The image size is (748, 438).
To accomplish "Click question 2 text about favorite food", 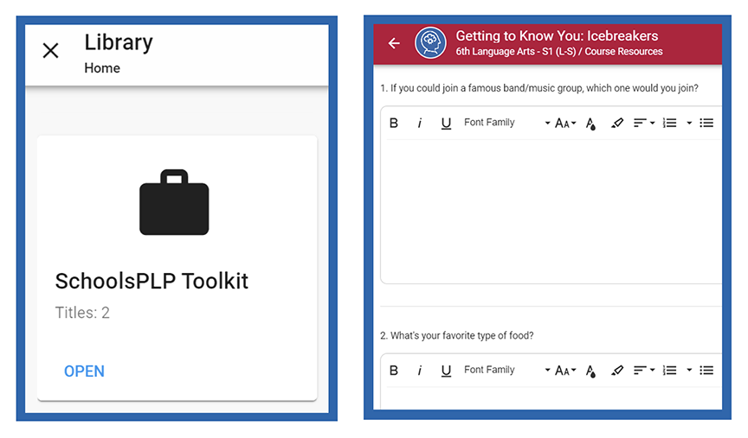I will pyautogui.click(x=456, y=336).
